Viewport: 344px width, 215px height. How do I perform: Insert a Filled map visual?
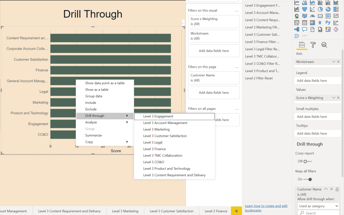(x=305, y=16)
